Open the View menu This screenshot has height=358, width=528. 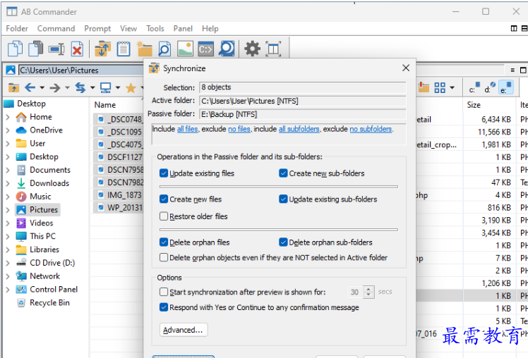(x=128, y=29)
